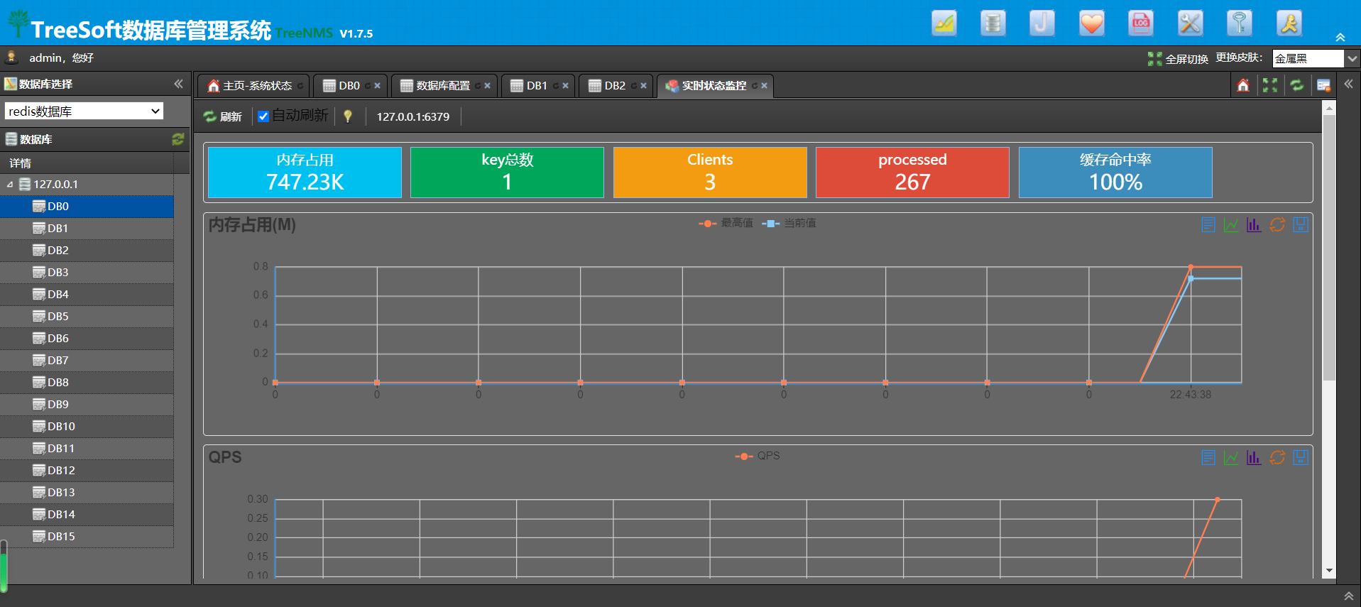Click green fullscreen arrows icon in tab bar
Viewport: 1361px width, 607px height.
coord(1270,85)
